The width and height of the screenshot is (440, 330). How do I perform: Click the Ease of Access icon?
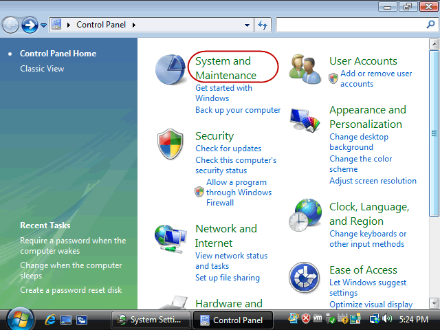[304, 277]
